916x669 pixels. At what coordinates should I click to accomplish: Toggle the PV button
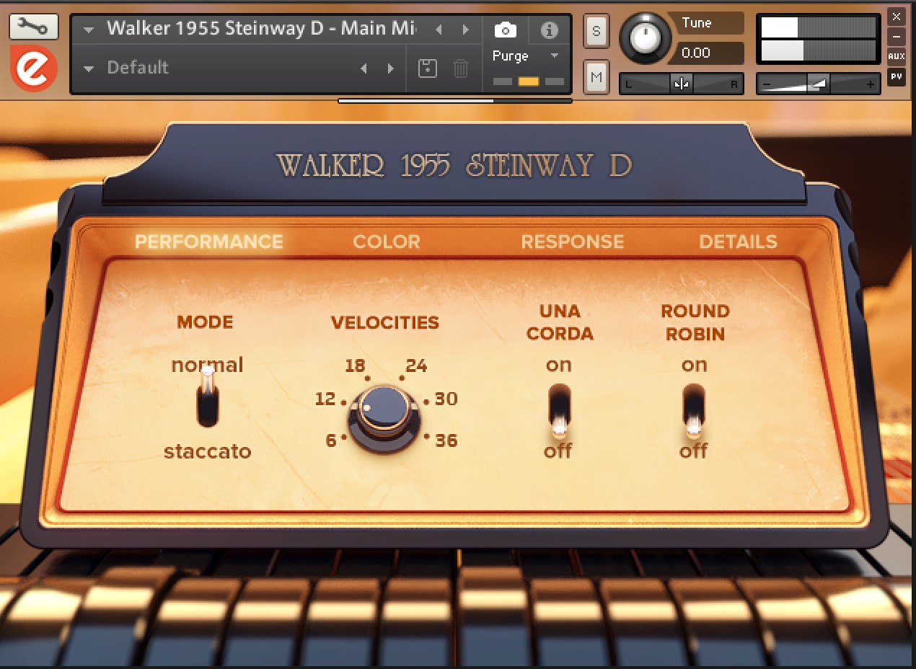(x=897, y=76)
